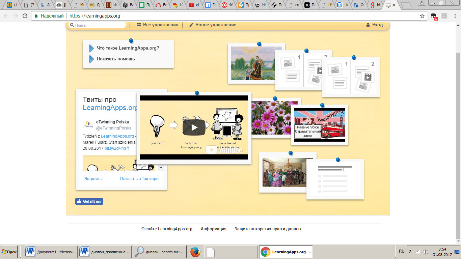Follow the bit.ly/2dVrxPf link

click(116, 148)
